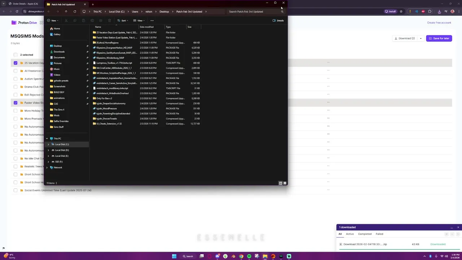Click the Up arrow in File Explorer
Image resolution: width=462 pixels, height=260 pixels.
coord(66,12)
